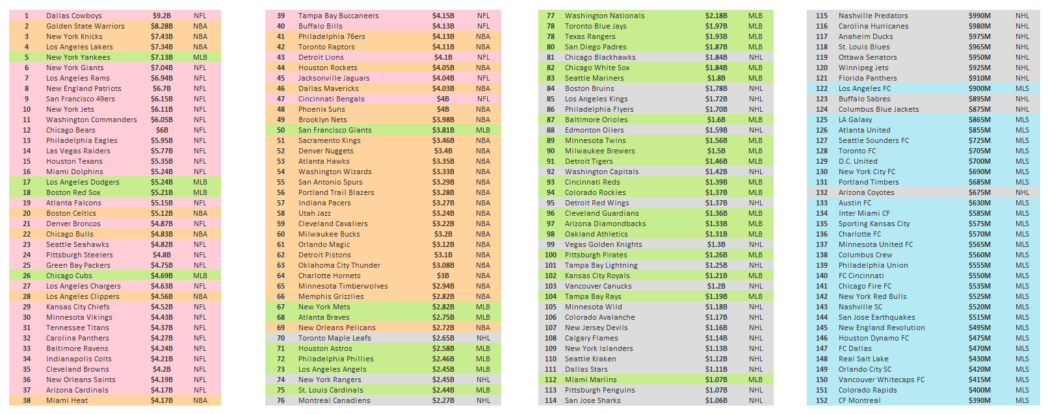Select the Oklahoma City Thunder cell

coord(339,265)
